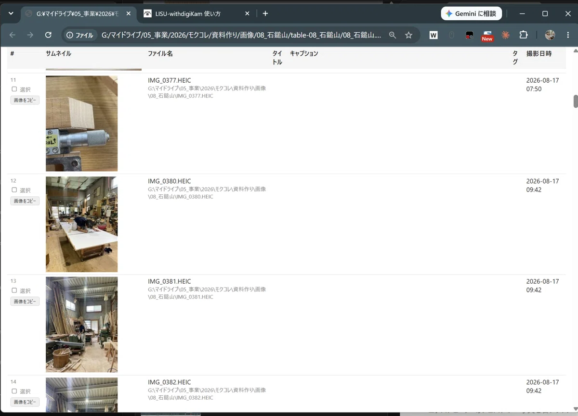The image size is (578, 416).
Task: Click the タグ column header
Action: point(515,58)
